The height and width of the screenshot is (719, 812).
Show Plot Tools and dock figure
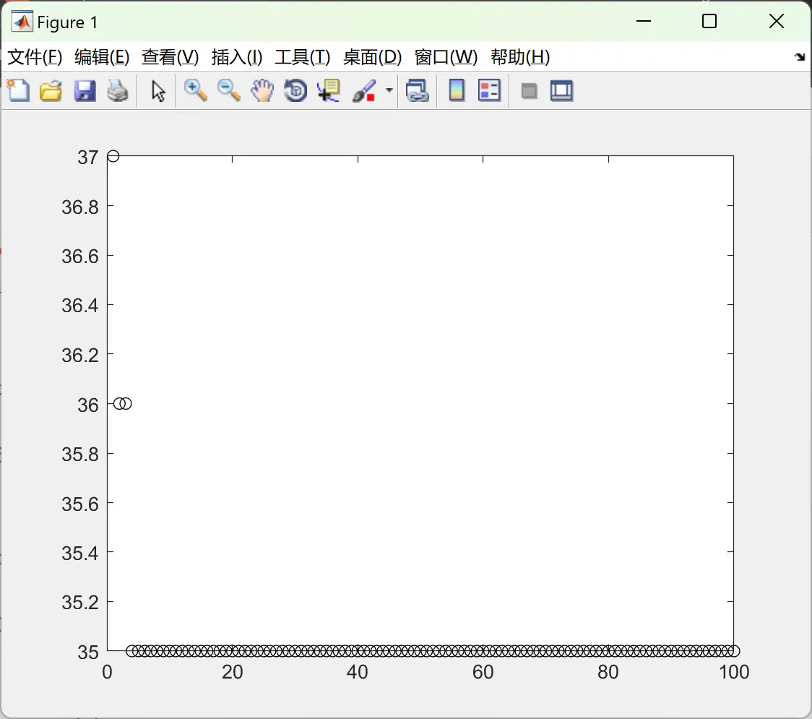(562, 90)
